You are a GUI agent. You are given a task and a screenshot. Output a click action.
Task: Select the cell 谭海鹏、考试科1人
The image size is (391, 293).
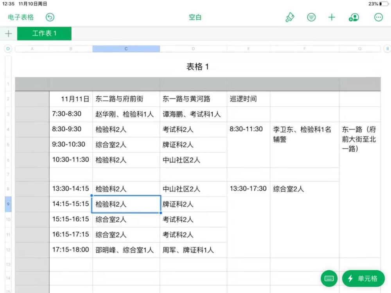point(193,114)
